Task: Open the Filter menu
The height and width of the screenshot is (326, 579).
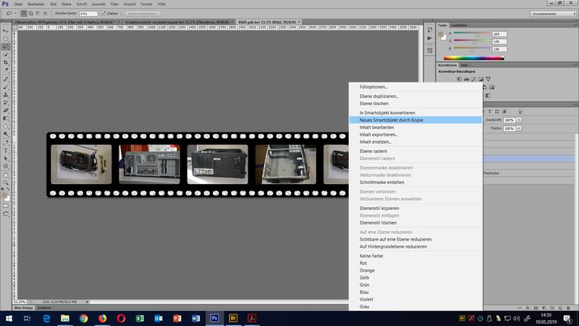Action: tap(114, 4)
